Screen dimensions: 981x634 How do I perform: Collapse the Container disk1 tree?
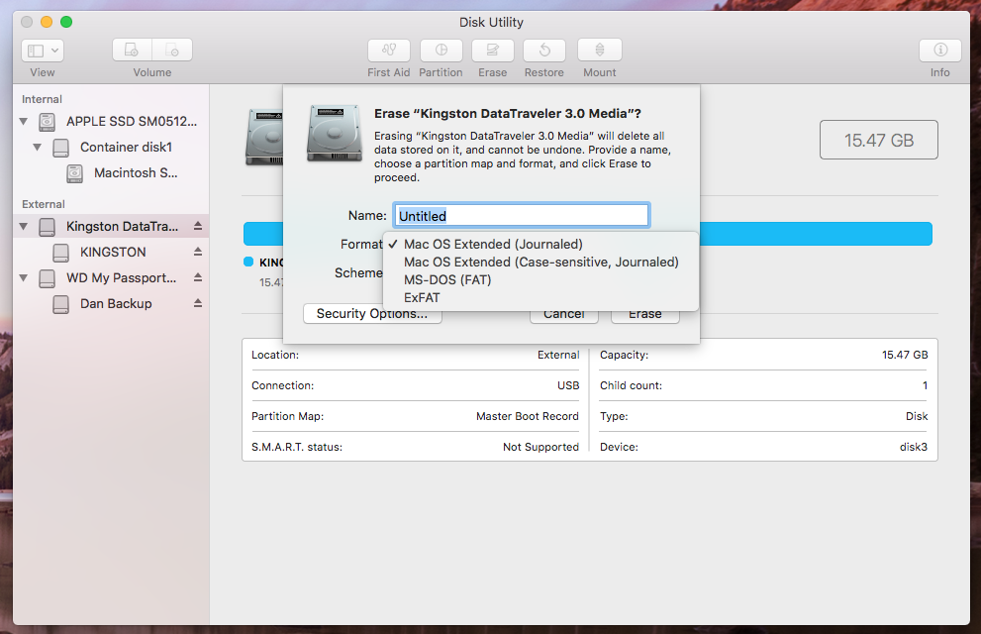(38, 147)
